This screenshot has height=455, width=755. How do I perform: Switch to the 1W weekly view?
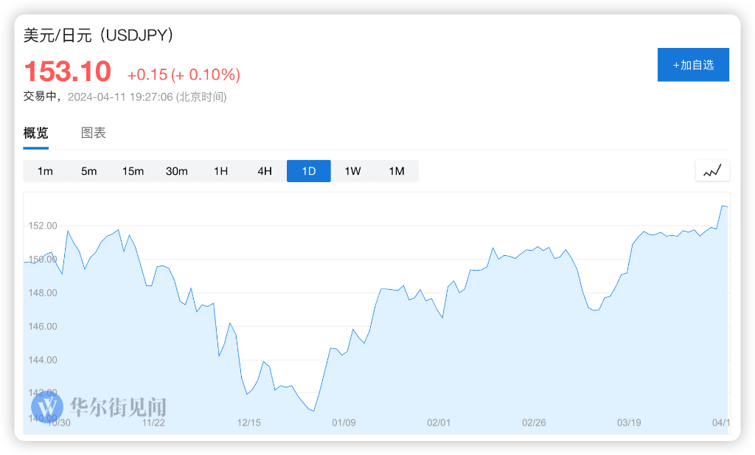click(x=352, y=171)
